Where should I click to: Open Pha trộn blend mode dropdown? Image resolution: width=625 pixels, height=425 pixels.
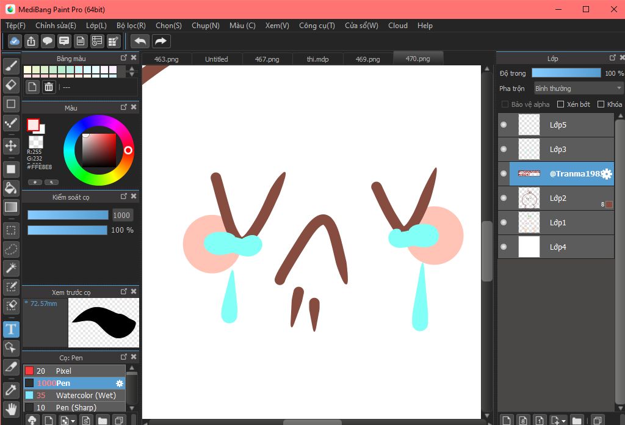578,88
